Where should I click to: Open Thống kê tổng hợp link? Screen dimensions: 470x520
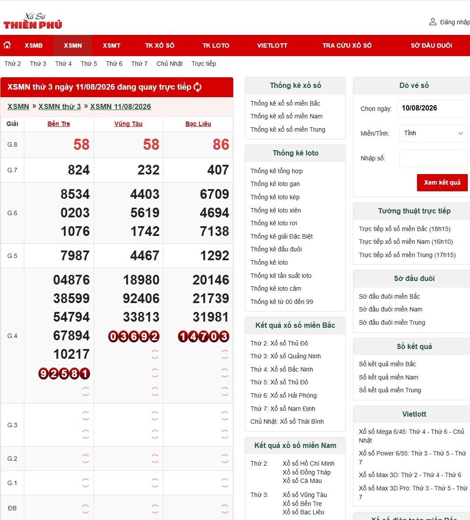coord(277,171)
